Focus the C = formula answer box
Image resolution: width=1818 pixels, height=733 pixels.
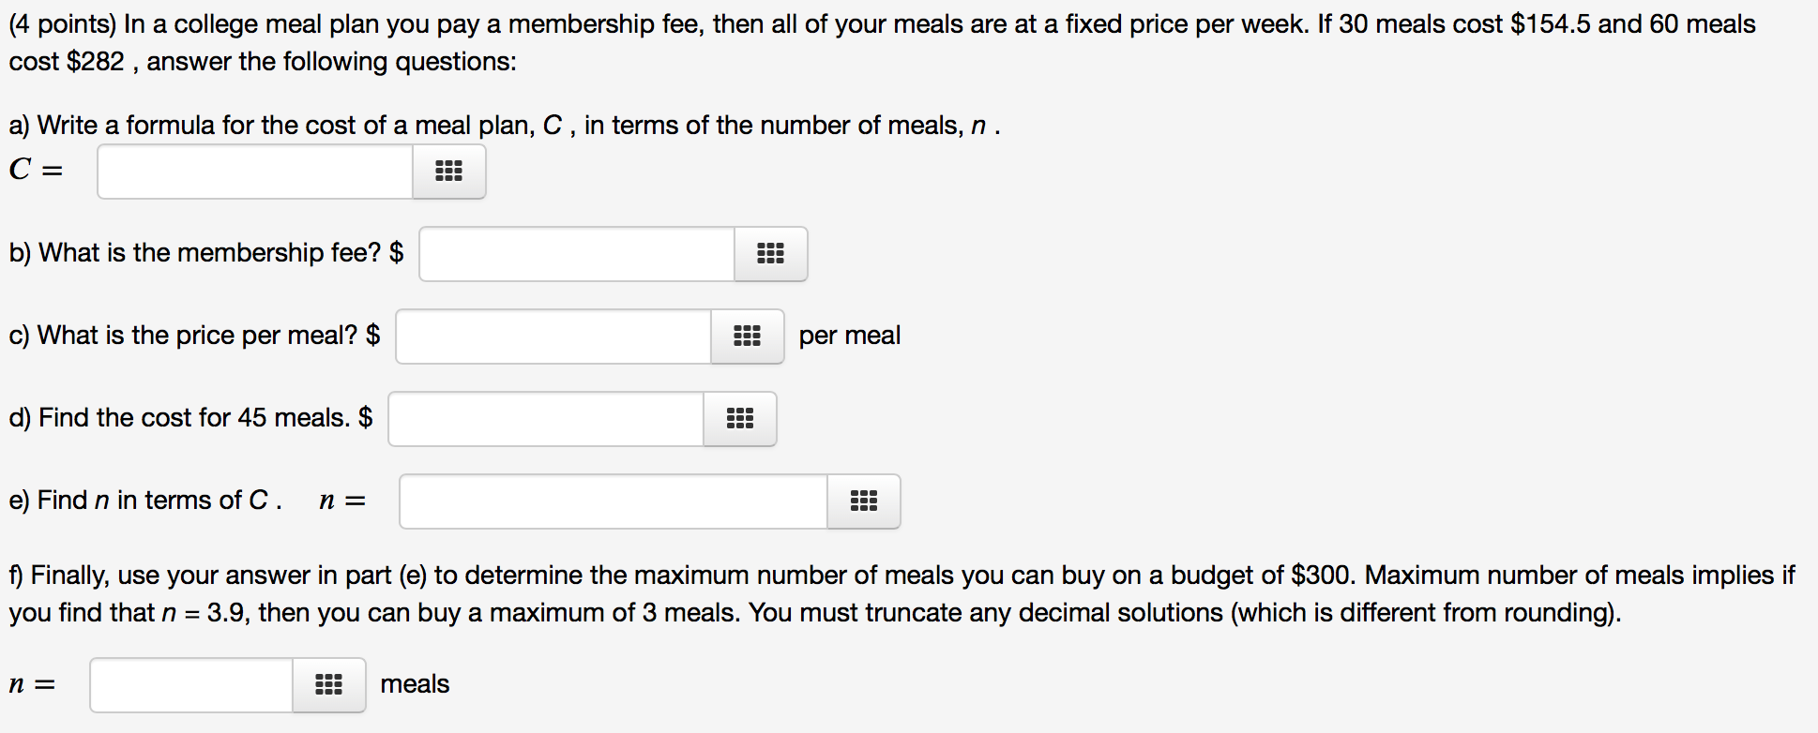pyautogui.click(x=255, y=172)
